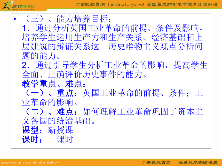Click the Copyright 2004-2009 版权所有 footer text
222x166 pixels.
point(30,163)
